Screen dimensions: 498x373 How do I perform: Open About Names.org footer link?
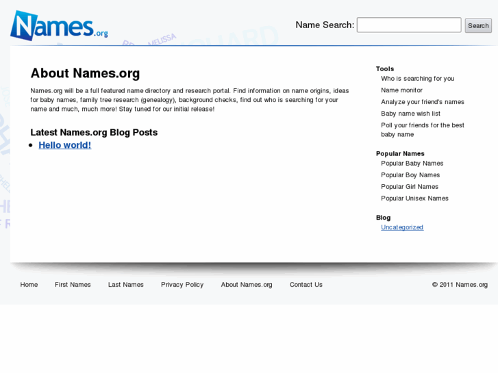[x=247, y=285]
